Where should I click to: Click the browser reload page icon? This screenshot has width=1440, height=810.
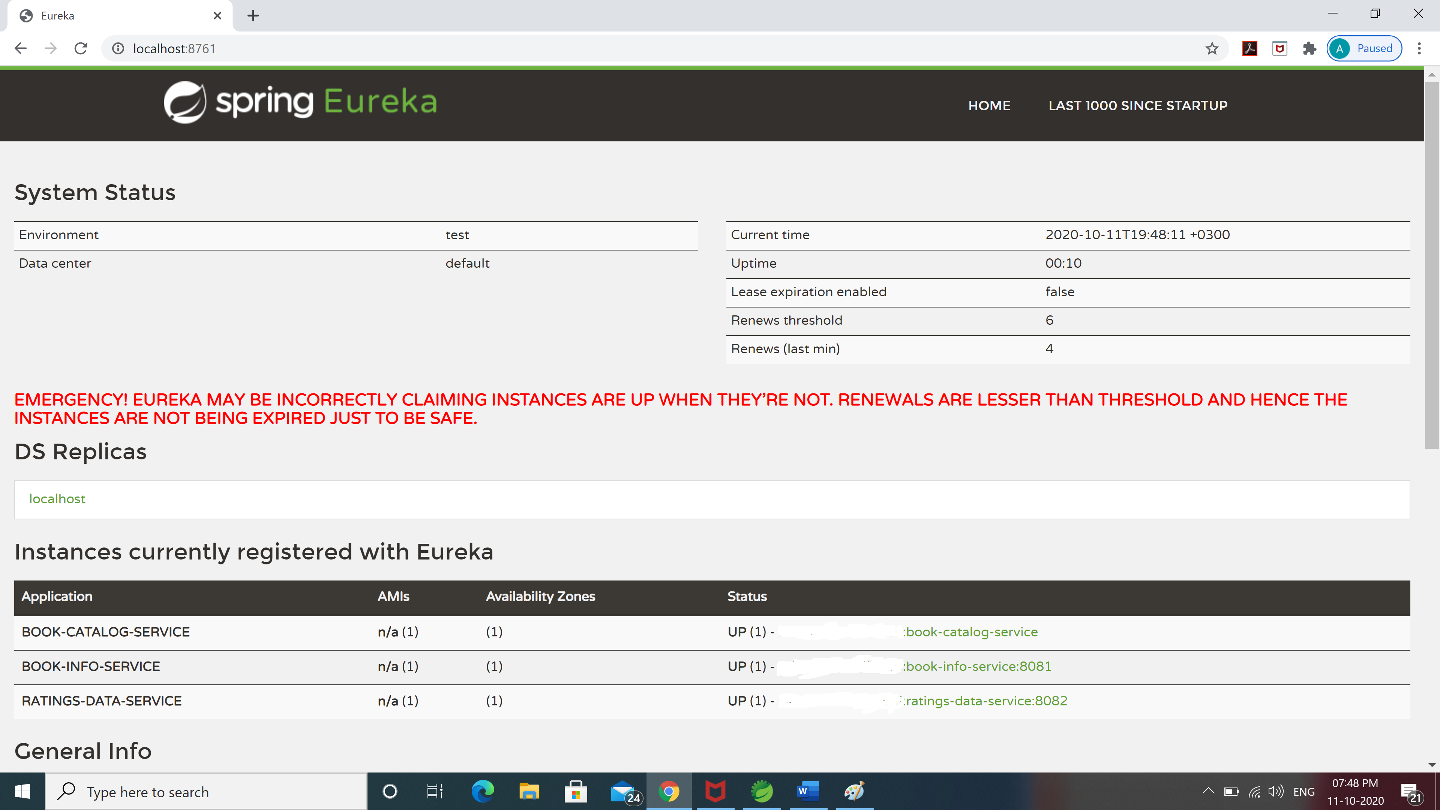(81, 49)
